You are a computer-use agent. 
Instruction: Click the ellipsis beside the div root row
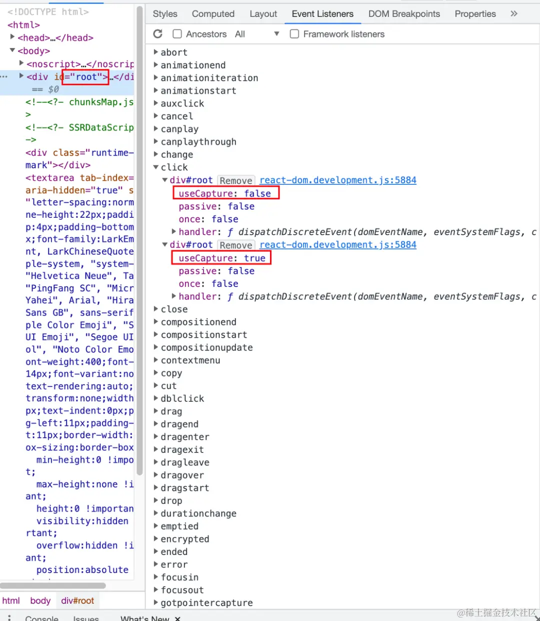(x=4, y=76)
